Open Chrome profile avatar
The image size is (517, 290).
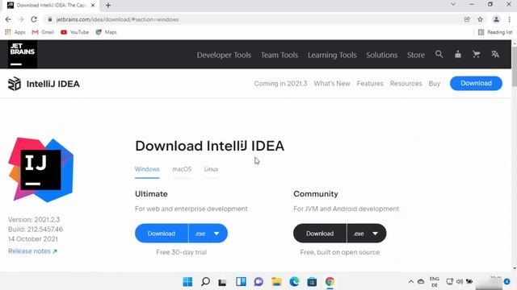click(496, 19)
